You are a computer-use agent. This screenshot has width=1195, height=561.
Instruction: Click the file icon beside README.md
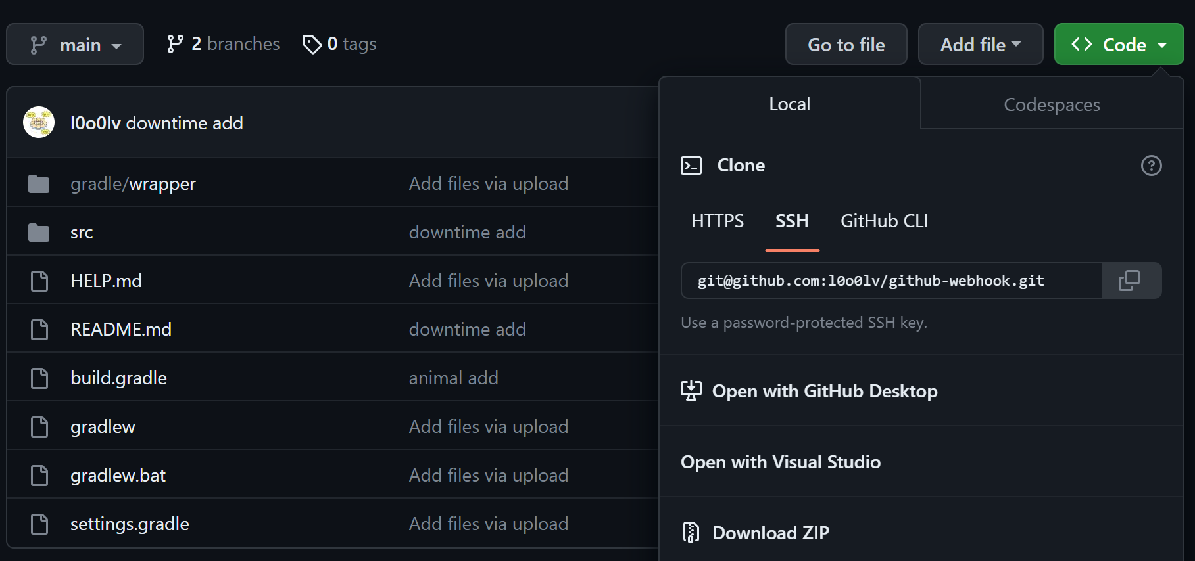39,330
